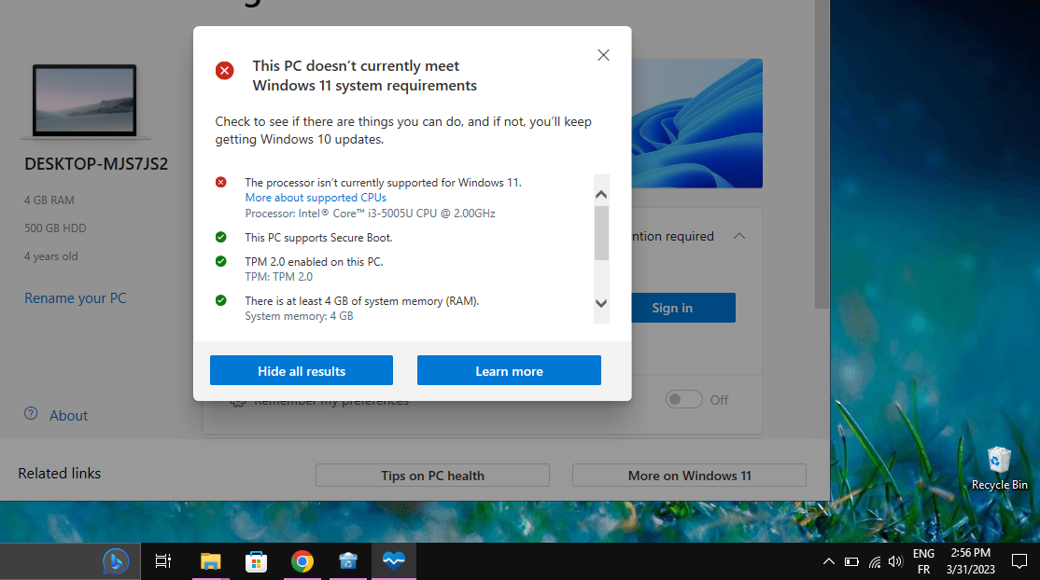Click the DESKTOP-MJS7JS2 device name
Screen dimensions: 1040x580
tap(96, 164)
